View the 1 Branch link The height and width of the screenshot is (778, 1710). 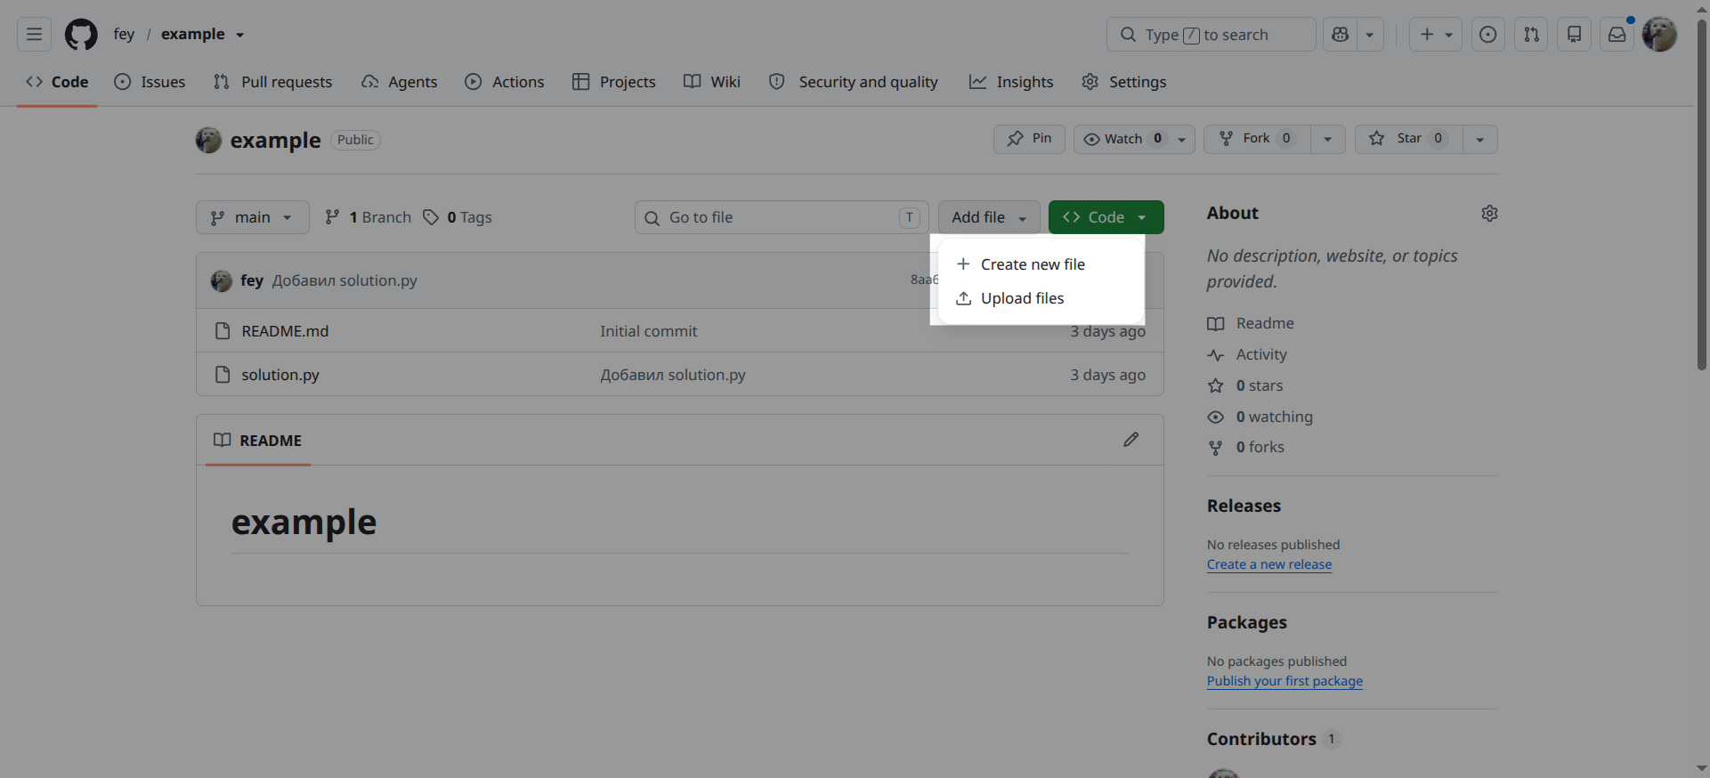[368, 217]
